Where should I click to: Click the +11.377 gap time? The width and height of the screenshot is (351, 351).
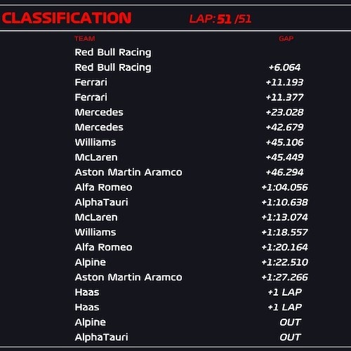coord(284,98)
